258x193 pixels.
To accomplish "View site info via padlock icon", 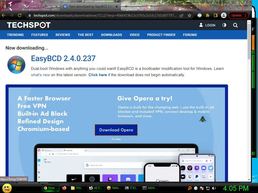I will [30, 15].
